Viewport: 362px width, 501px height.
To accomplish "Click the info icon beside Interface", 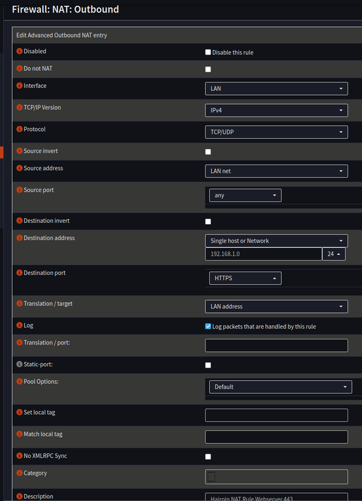I will [x=19, y=86].
